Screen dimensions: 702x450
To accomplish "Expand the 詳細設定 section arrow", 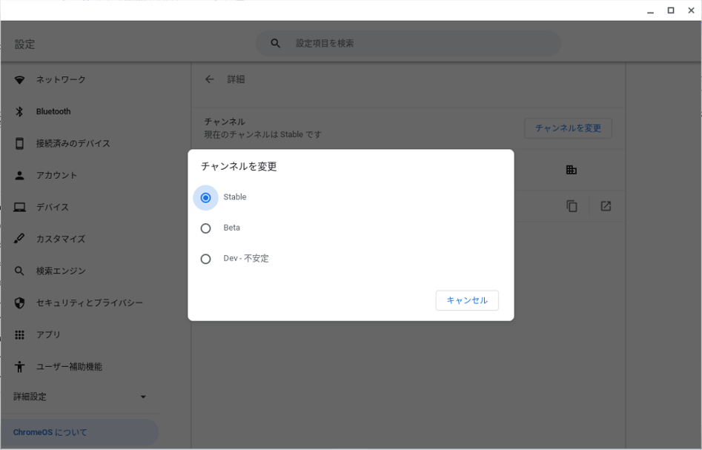I will [x=143, y=397].
